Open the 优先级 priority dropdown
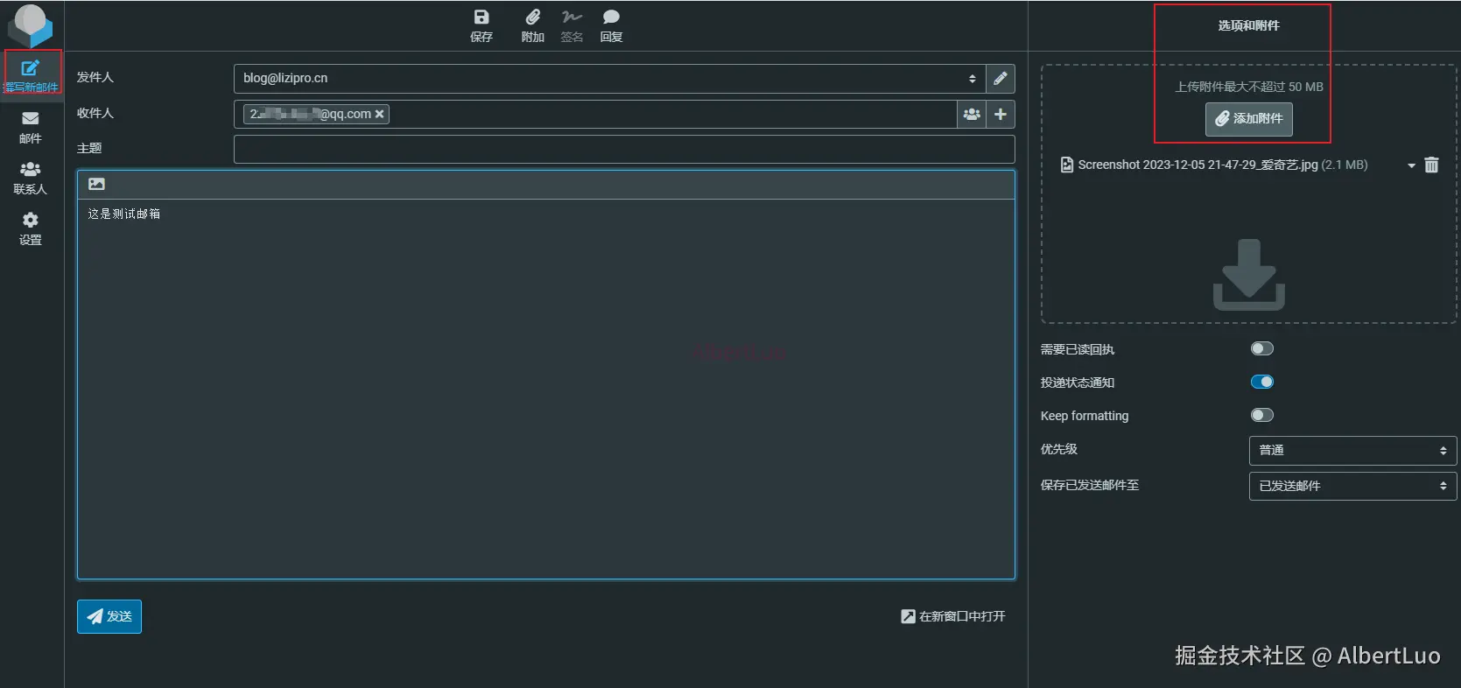 point(1352,451)
